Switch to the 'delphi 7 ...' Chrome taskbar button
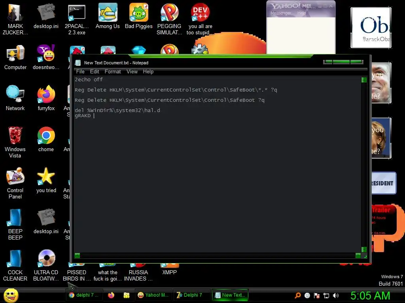The image size is (405, 303). 84,295
